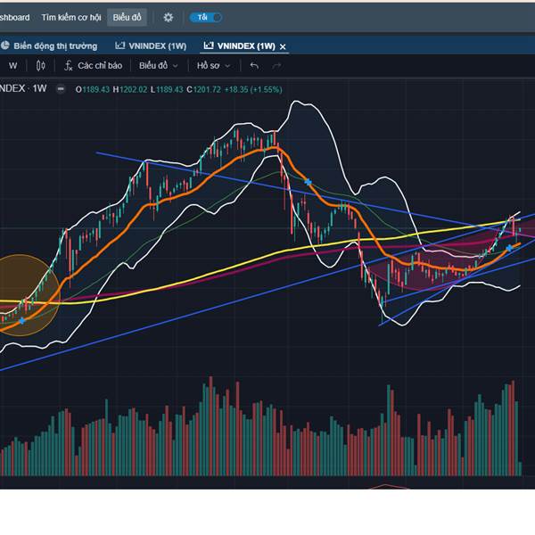Click chart icon on active VNINDEX tab
The image size is (535, 535).
[209, 45]
